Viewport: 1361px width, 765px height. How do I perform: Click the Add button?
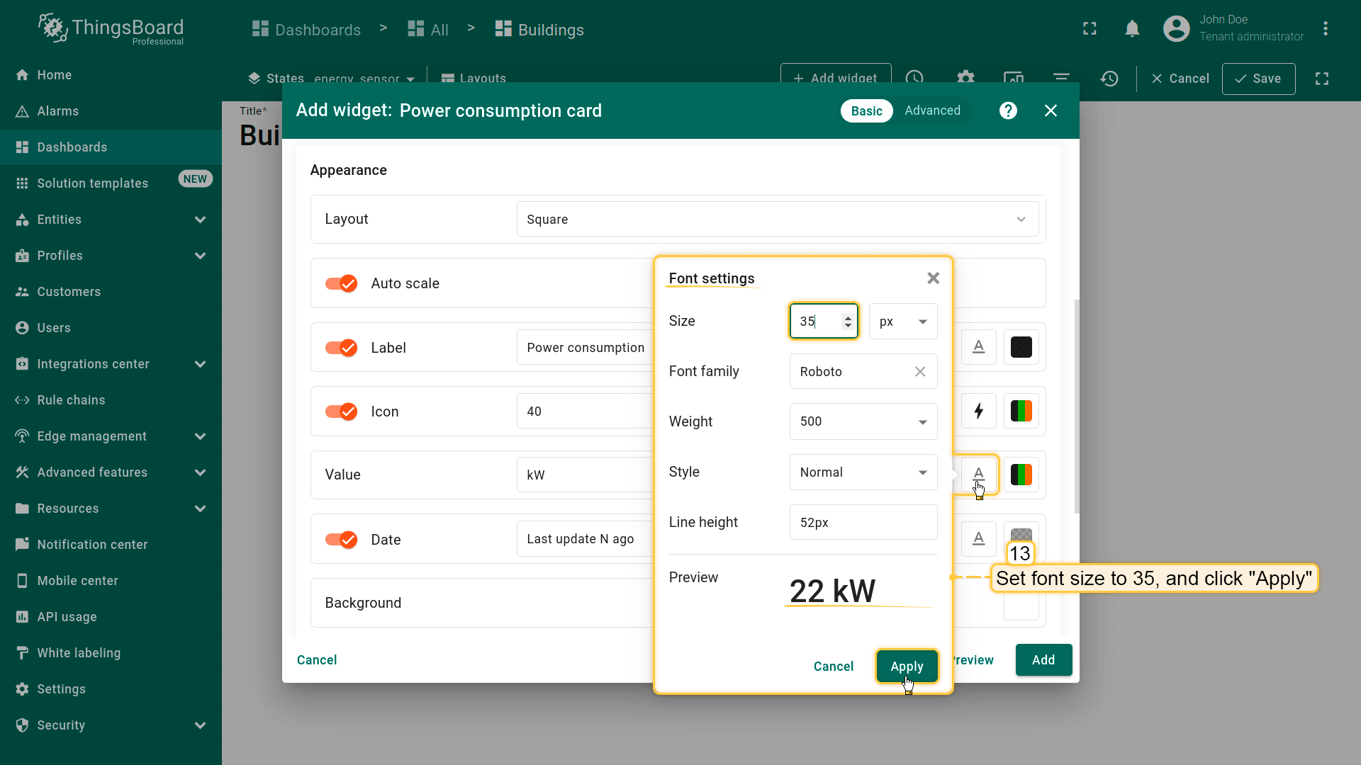click(x=1043, y=660)
